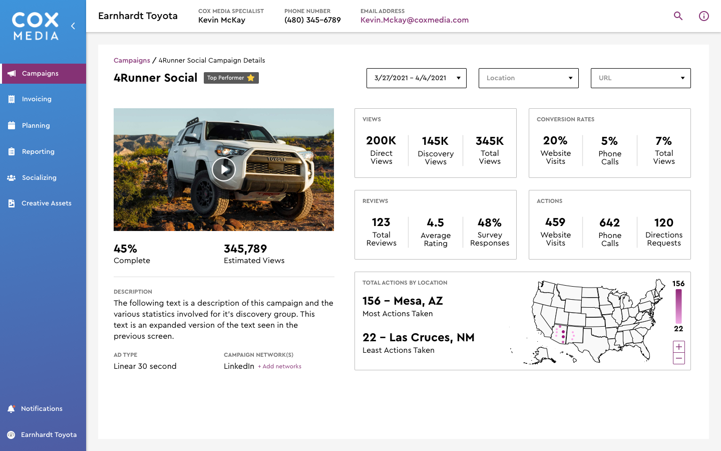
Task: Click the Earnhardt Toyota header title
Action: coord(138,16)
